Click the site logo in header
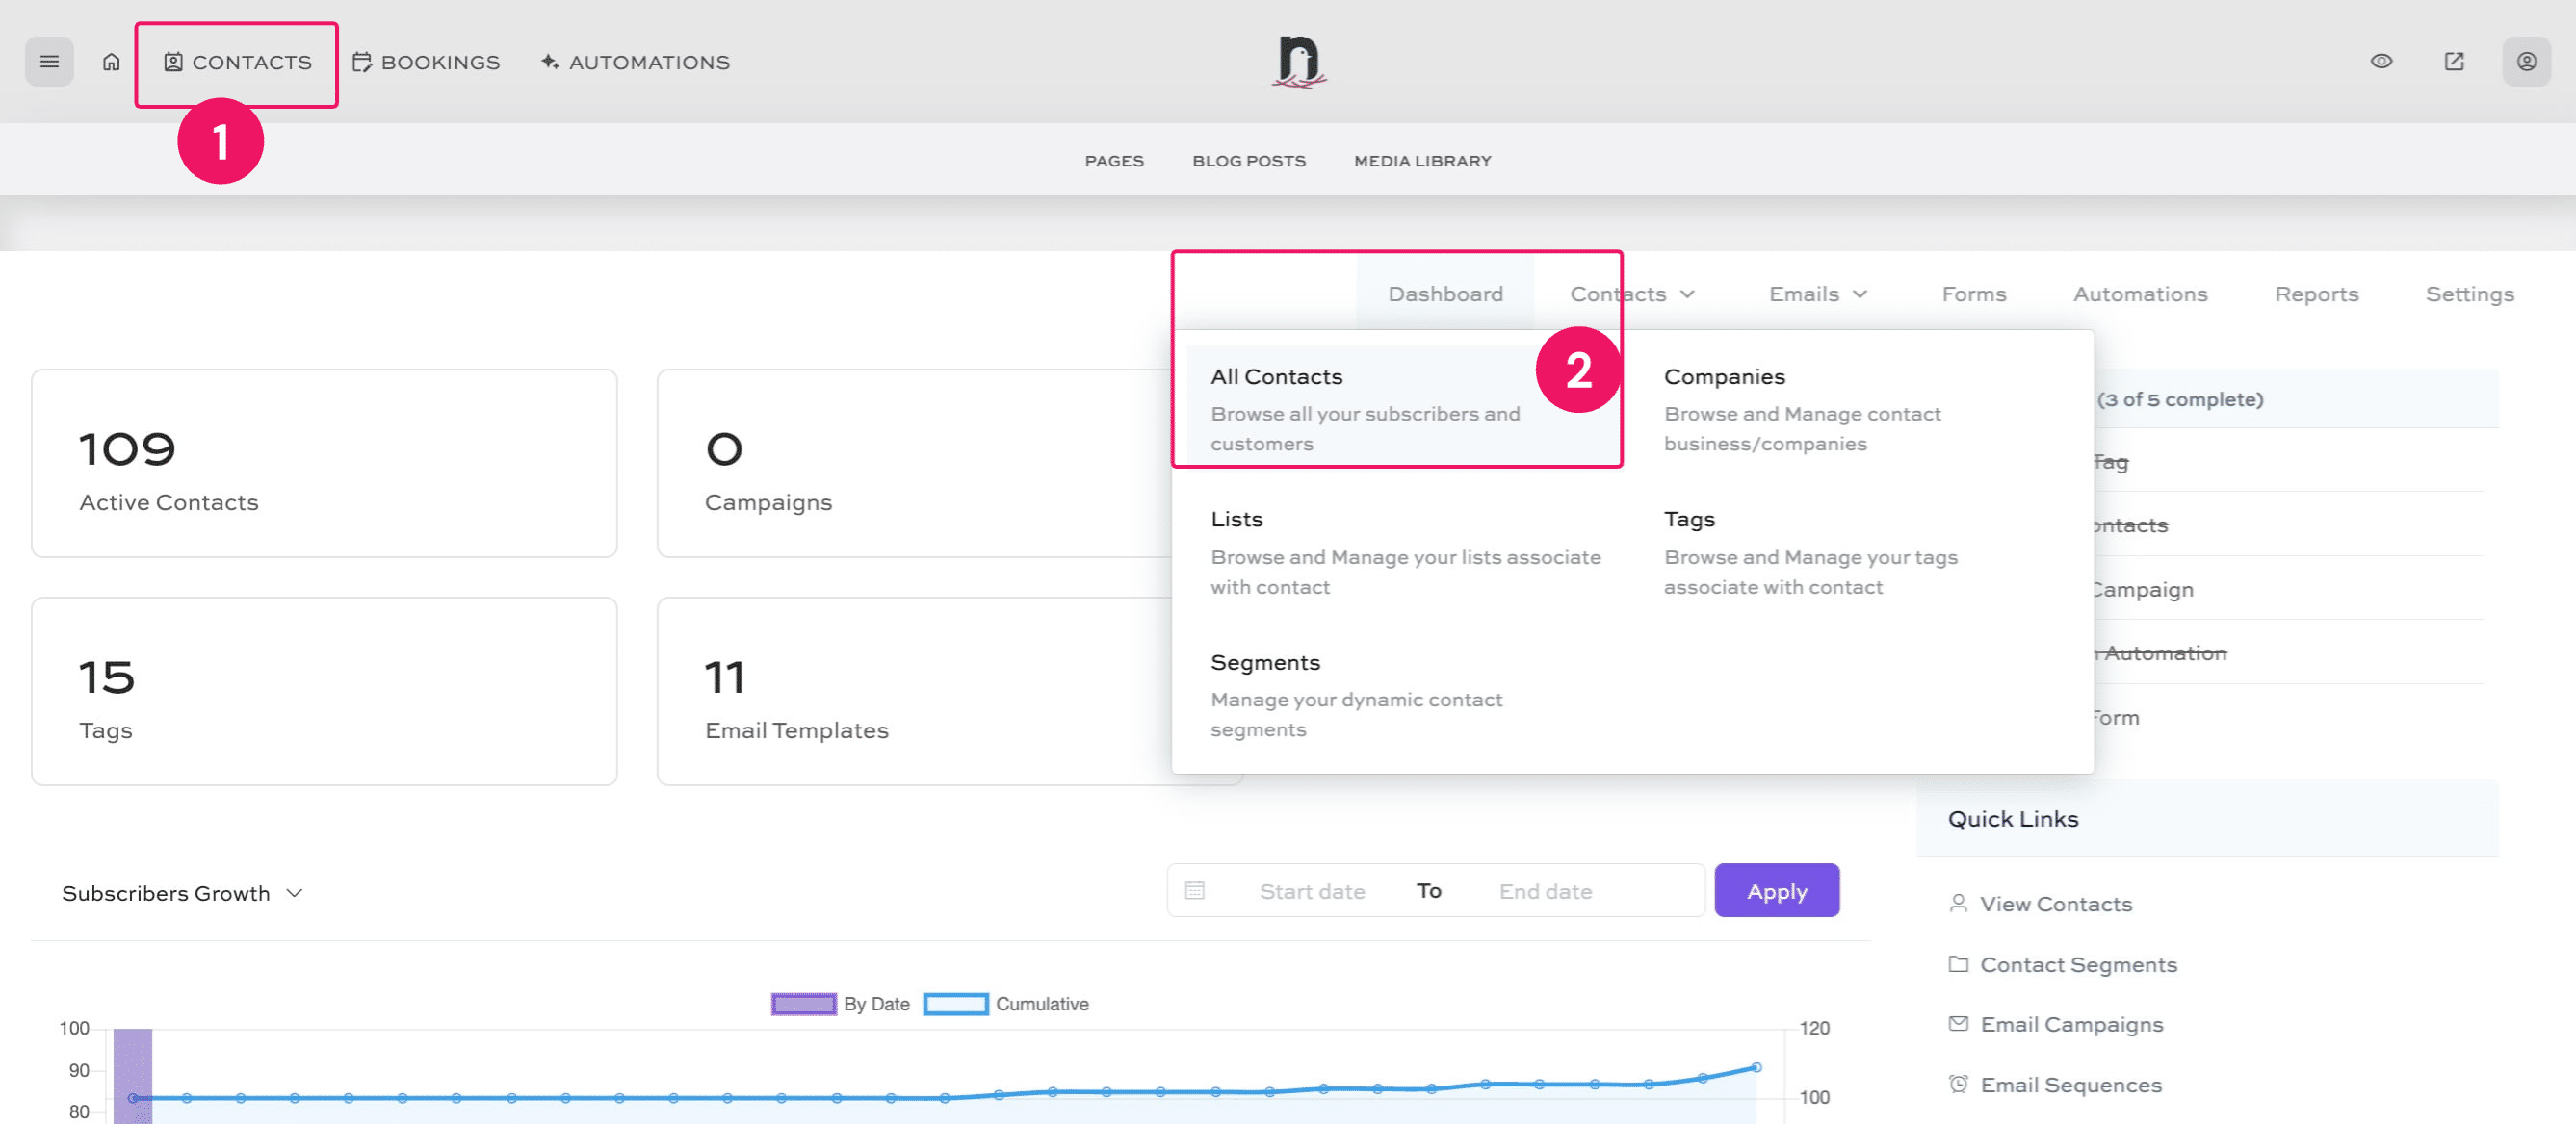 (x=1298, y=62)
